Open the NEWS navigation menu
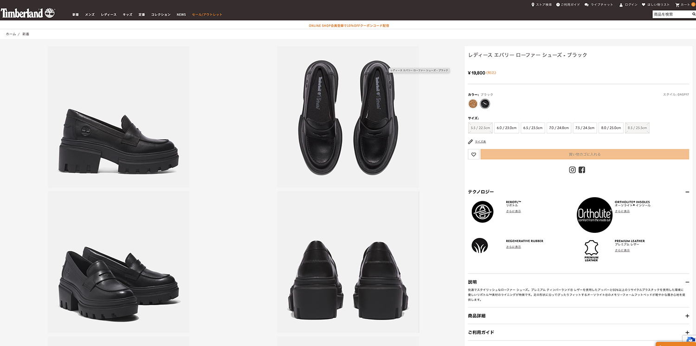Screen dimensions: 696x346 pos(181,14)
